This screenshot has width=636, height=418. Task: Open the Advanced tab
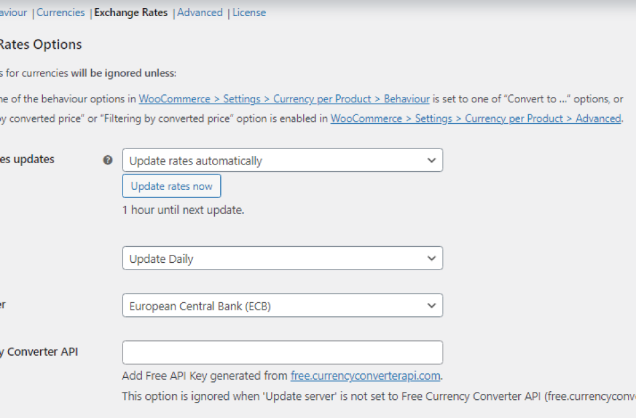tap(200, 12)
